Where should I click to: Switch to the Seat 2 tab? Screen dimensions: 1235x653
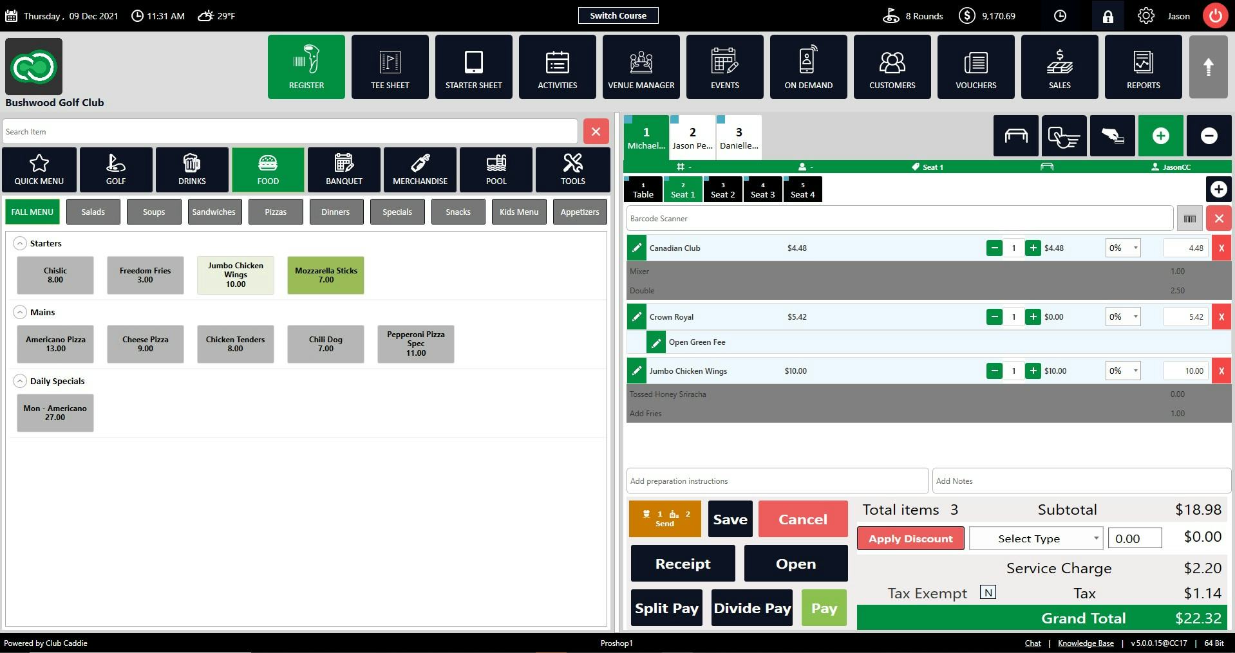722,189
